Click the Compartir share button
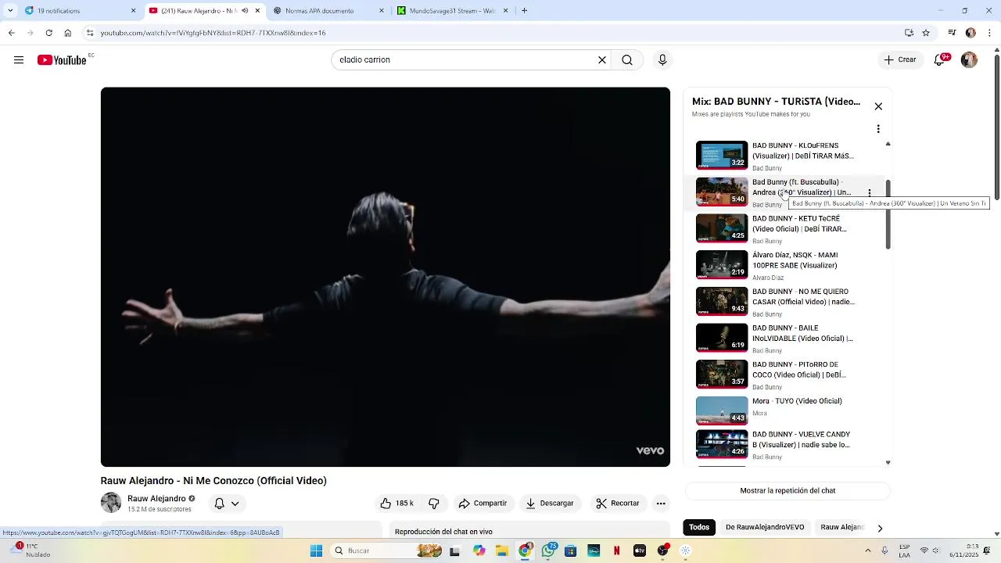This screenshot has height=563, width=1001. tap(483, 504)
